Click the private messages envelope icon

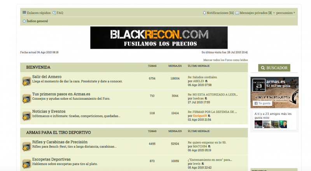[237, 13]
